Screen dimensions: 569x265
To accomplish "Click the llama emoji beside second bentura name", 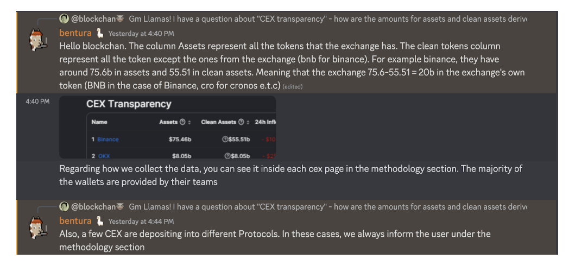I will [x=100, y=221].
